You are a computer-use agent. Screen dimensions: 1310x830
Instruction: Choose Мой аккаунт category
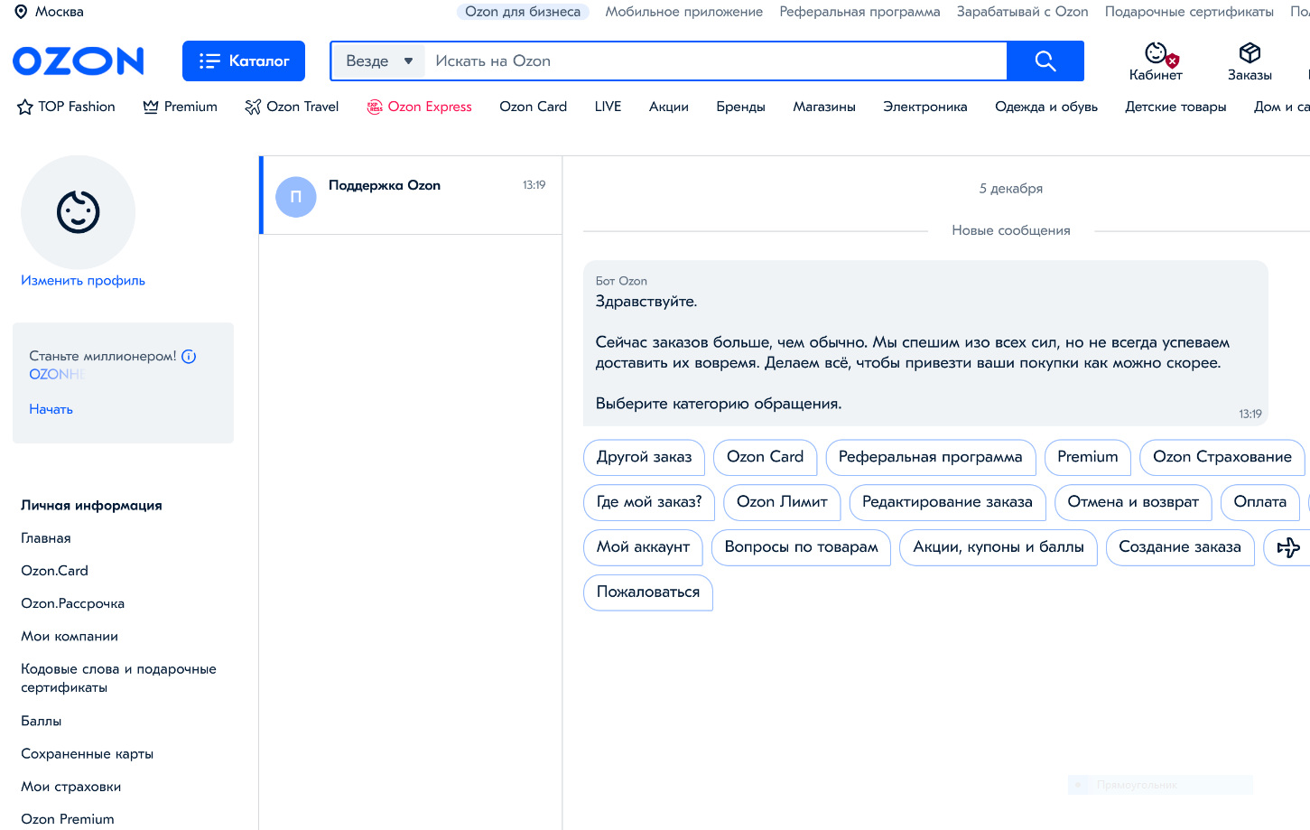pos(643,547)
